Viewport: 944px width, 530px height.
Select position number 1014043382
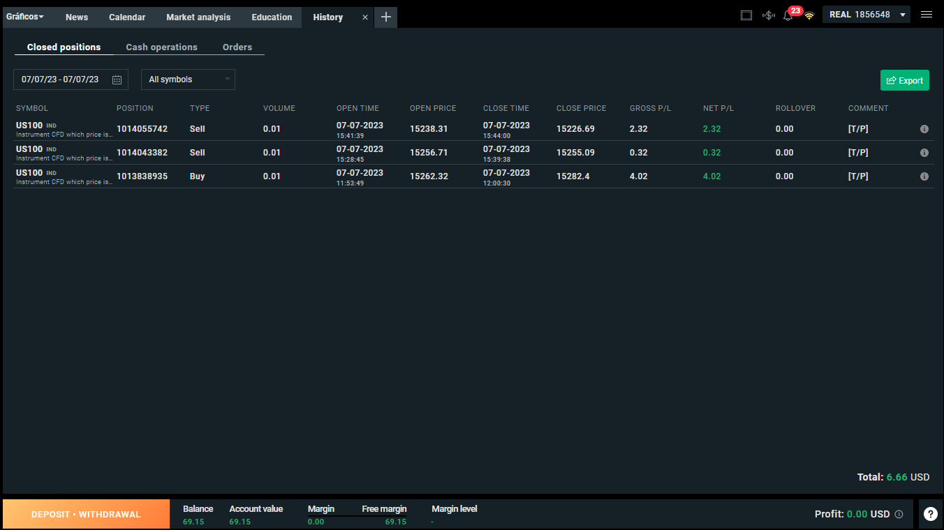point(142,153)
